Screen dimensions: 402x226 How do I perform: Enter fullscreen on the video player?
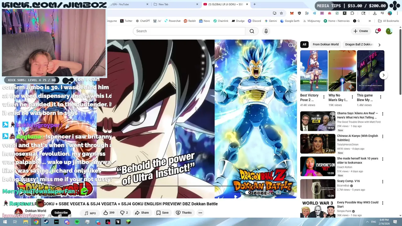pyautogui.click(x=288, y=193)
